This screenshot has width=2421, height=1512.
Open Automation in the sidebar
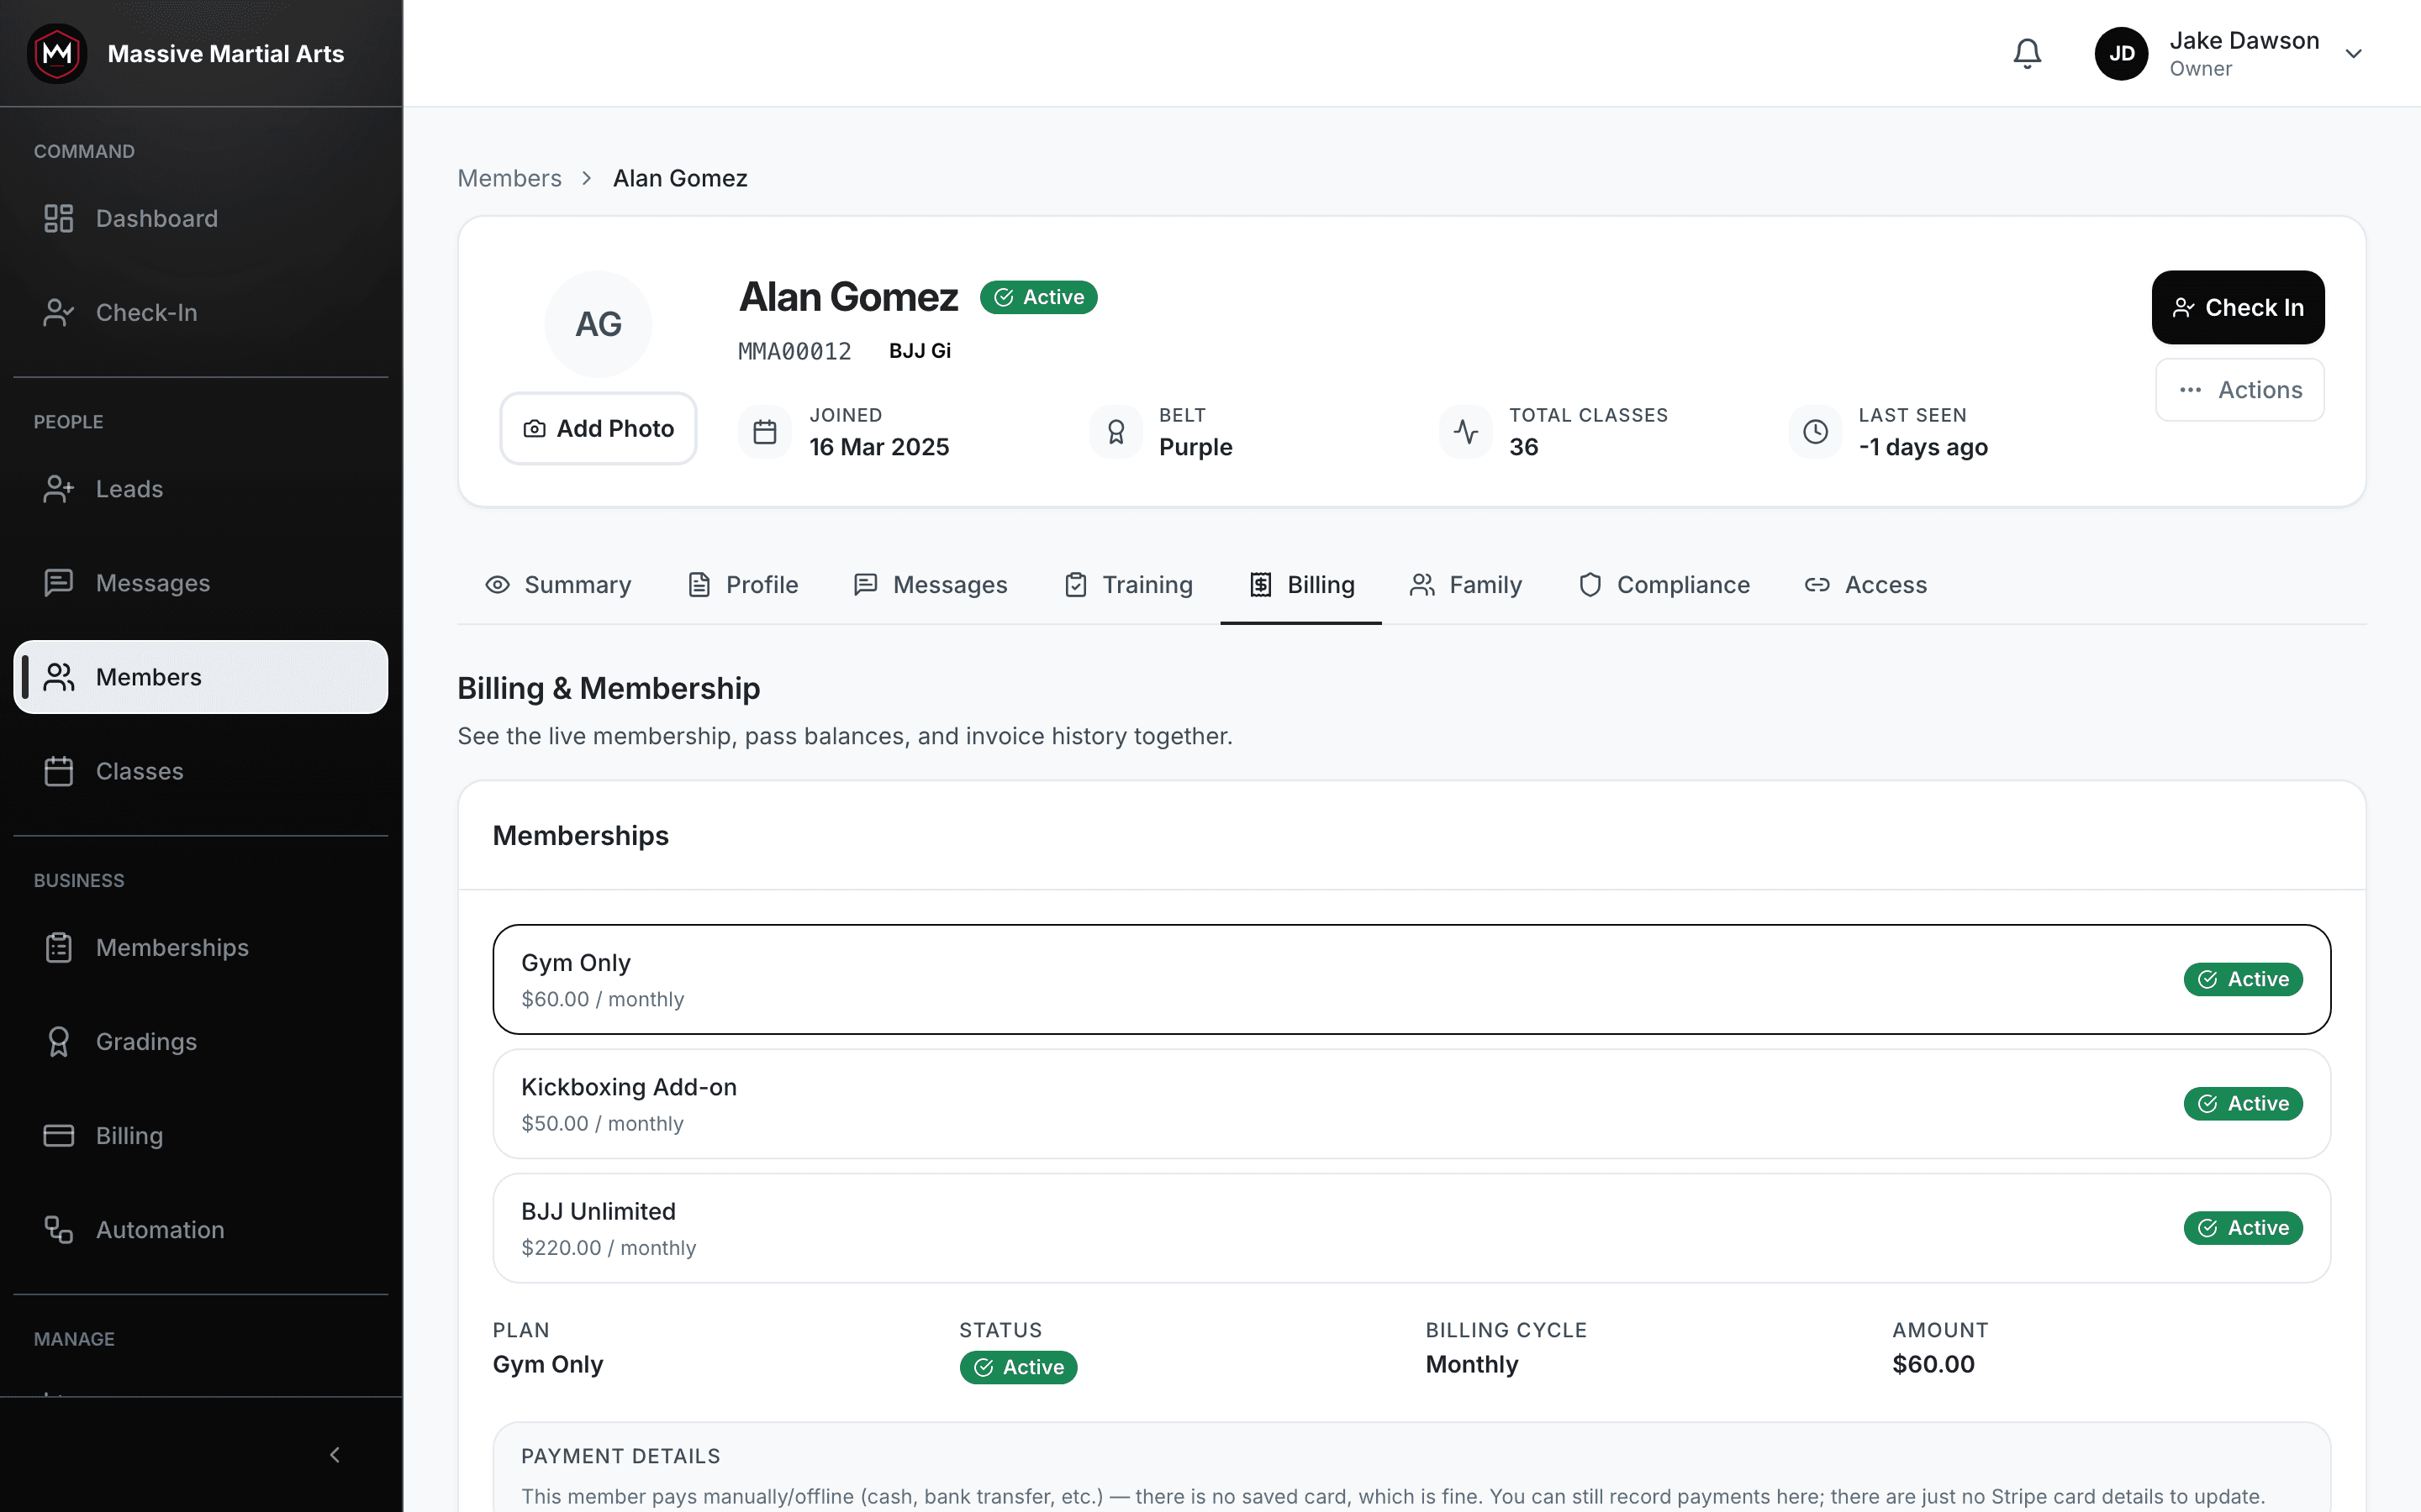(200, 1229)
